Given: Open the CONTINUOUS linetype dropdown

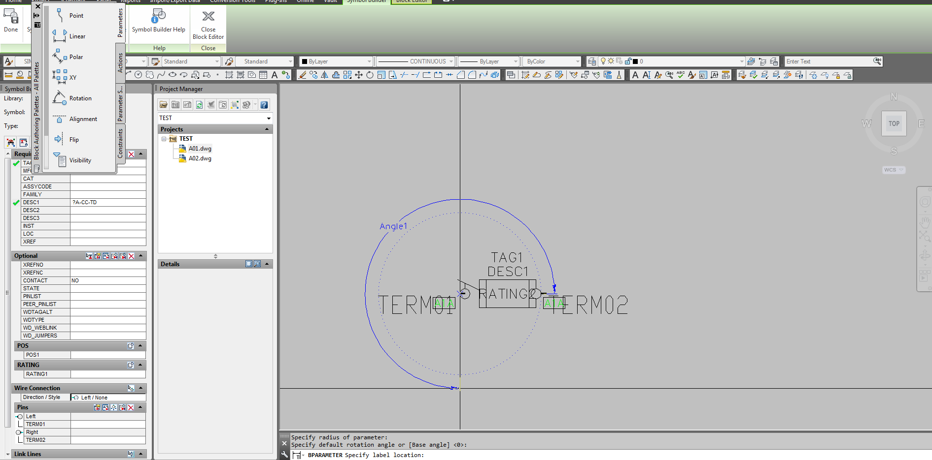Looking at the screenshot, I should [x=415, y=61].
